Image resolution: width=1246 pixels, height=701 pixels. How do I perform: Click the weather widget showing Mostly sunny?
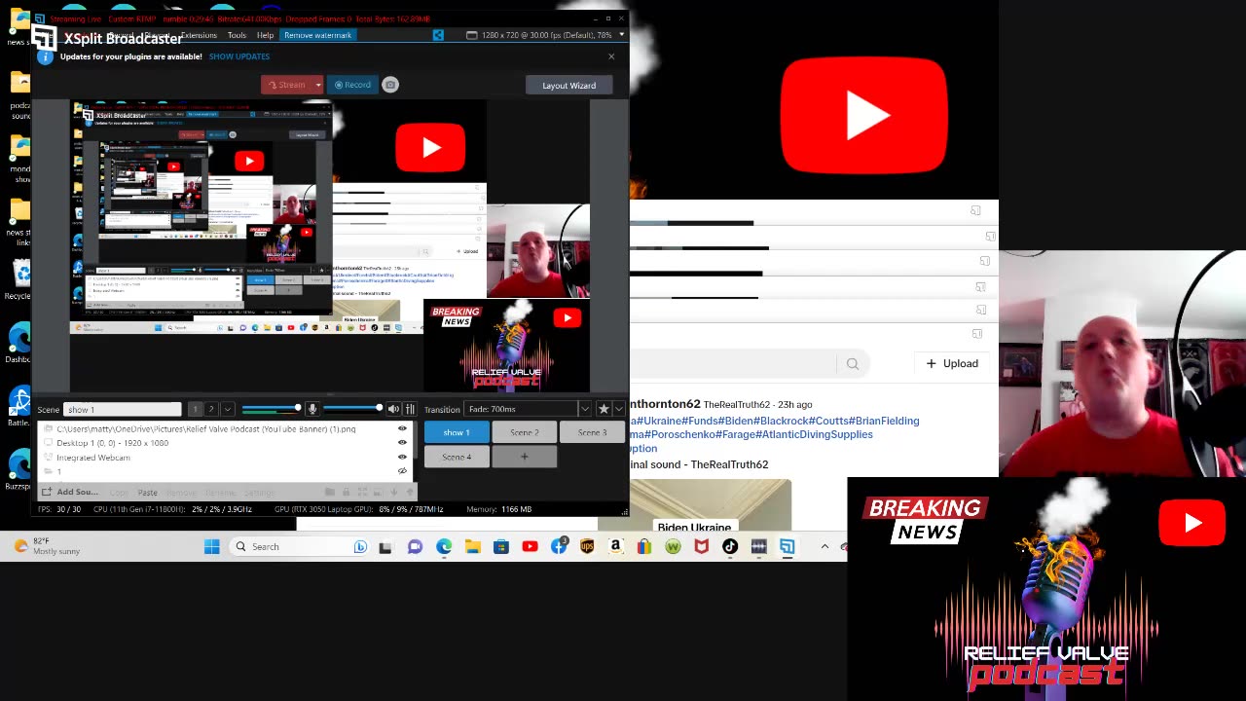click(47, 546)
